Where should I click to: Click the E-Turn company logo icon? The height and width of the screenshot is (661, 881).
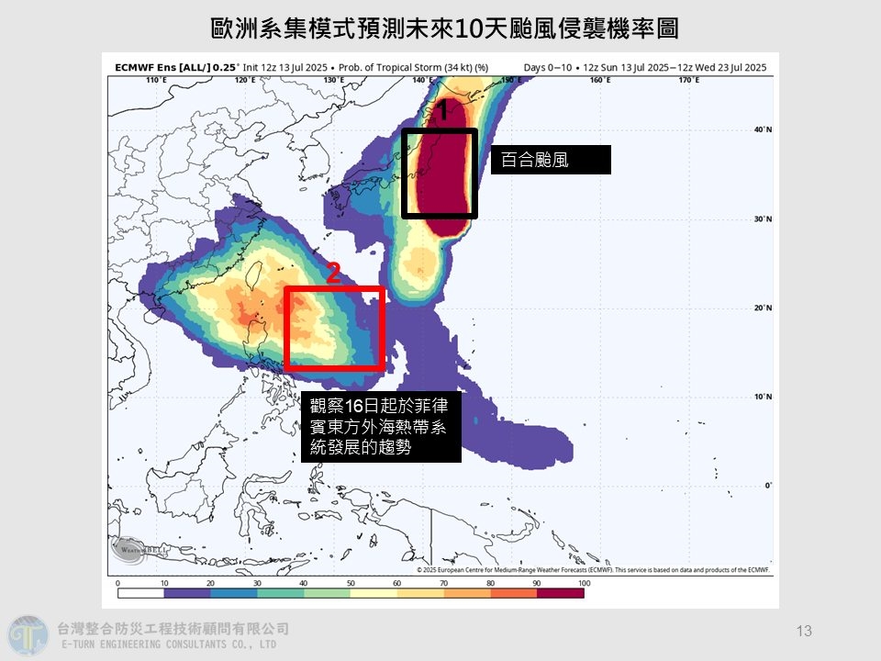pos(28,635)
